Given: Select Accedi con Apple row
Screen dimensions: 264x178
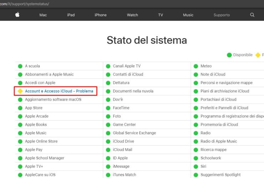Looking at the screenshot, I should (x=59, y=83).
